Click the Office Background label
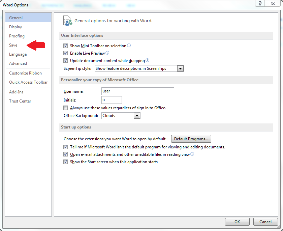Image resolution: width=283 pixels, height=231 pixels. 81,116
